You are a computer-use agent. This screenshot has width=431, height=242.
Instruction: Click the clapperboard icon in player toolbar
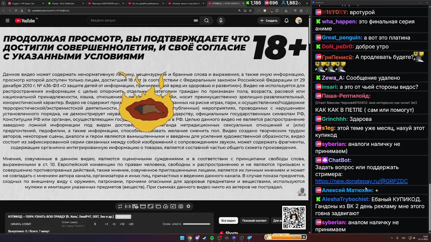pos(143,206)
